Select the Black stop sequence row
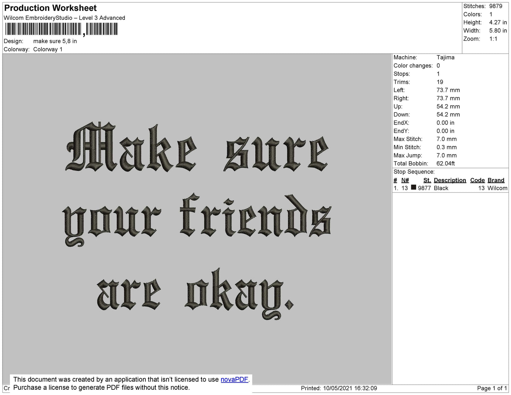Screen dimensions: 511x395 (x=450, y=188)
